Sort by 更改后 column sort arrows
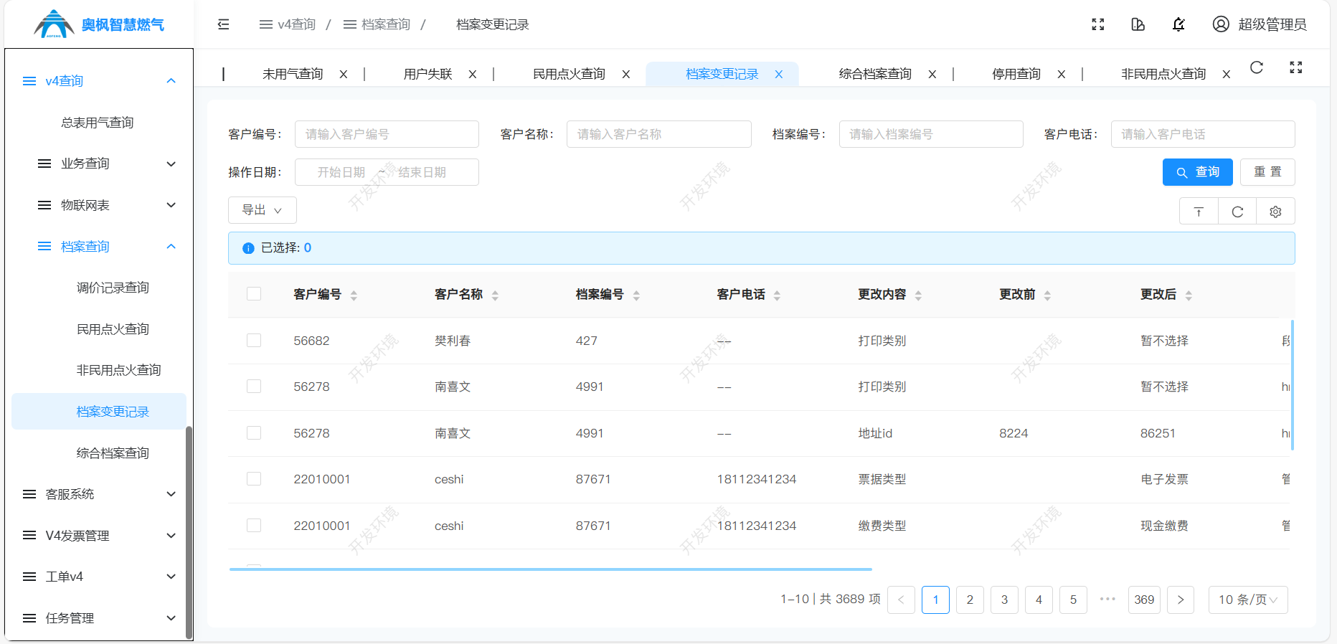Viewport: 1337px width, 644px height. pos(1189,295)
